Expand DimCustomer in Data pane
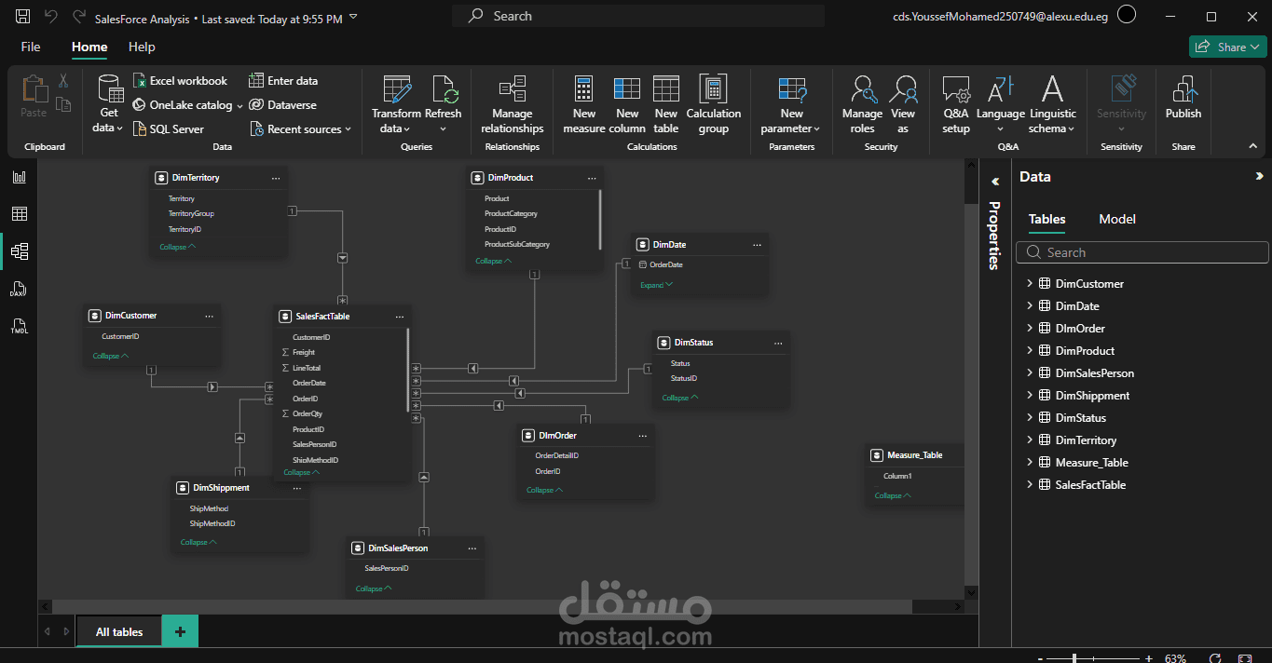This screenshot has width=1272, height=663. click(1030, 283)
